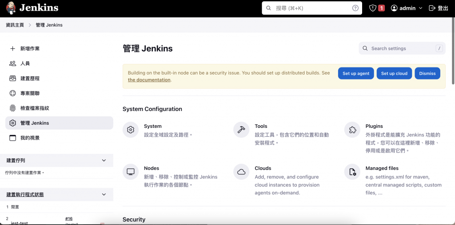Click the Security section heading

pos(134,220)
